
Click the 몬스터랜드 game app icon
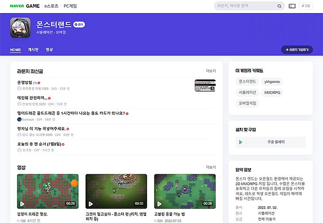21,27
